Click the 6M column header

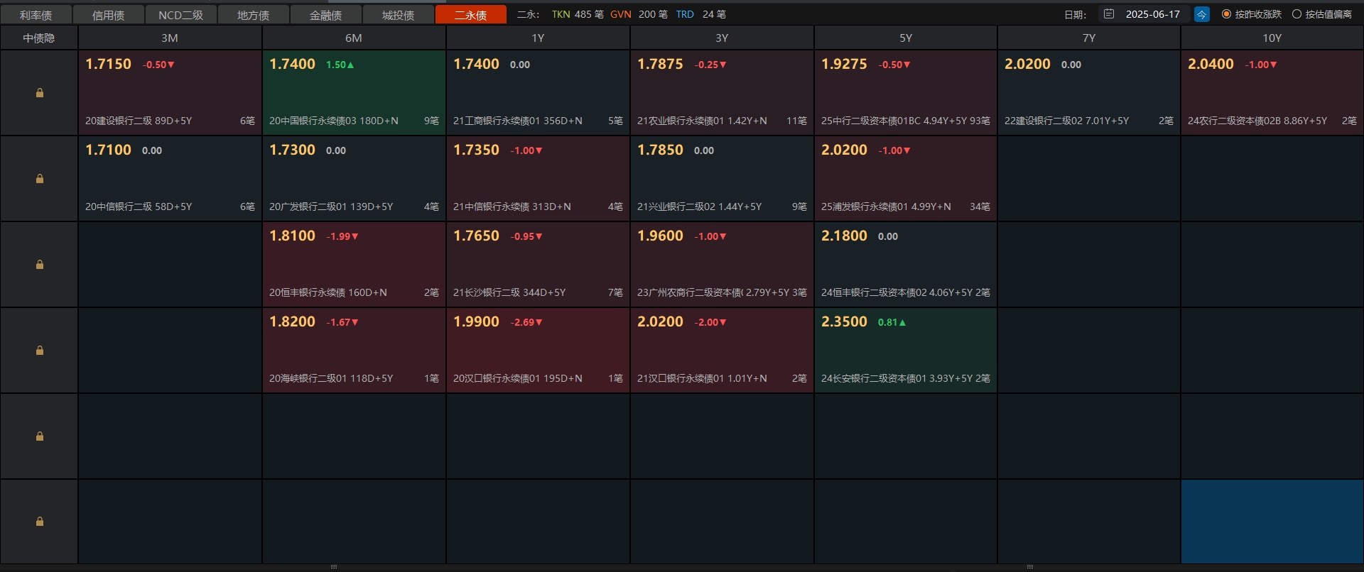tap(354, 38)
